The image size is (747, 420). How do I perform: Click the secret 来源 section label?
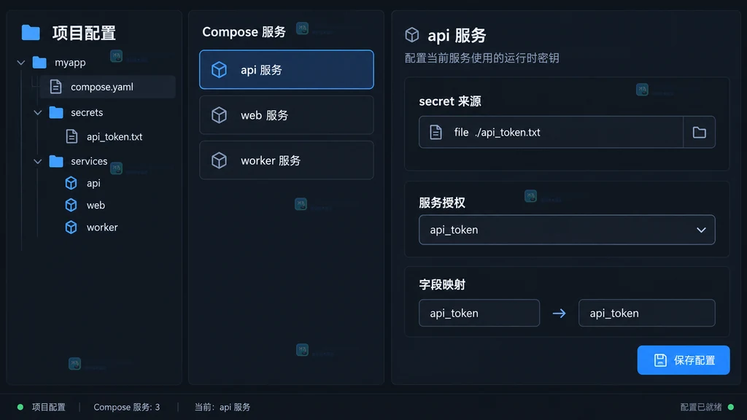449,101
